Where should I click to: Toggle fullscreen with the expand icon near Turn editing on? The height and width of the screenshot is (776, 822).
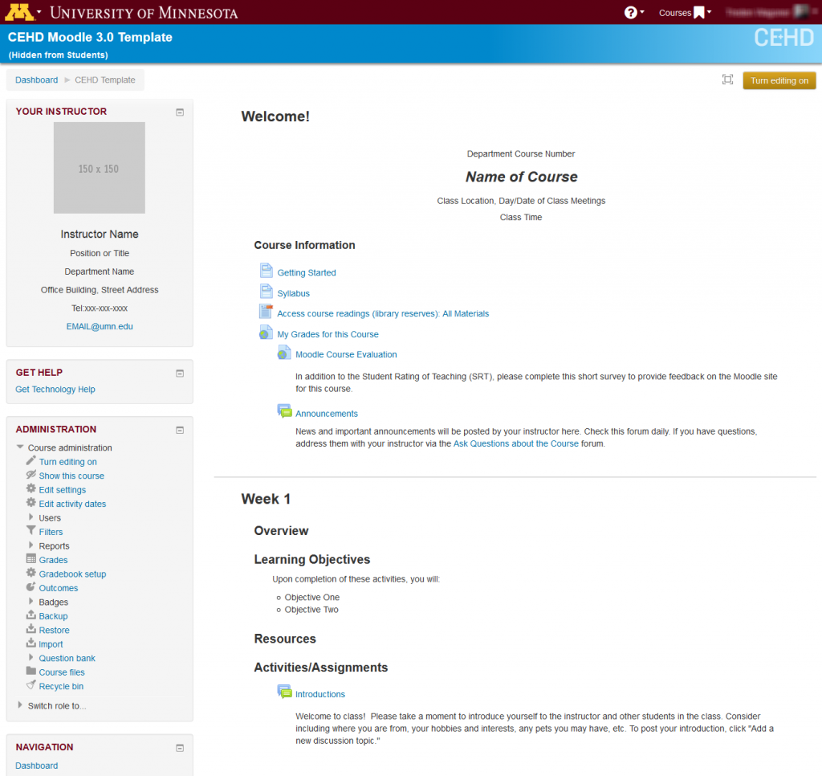(727, 80)
